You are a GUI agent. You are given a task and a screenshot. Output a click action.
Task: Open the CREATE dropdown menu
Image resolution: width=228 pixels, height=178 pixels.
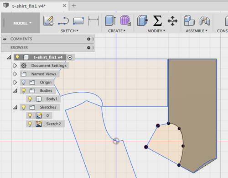click(117, 31)
